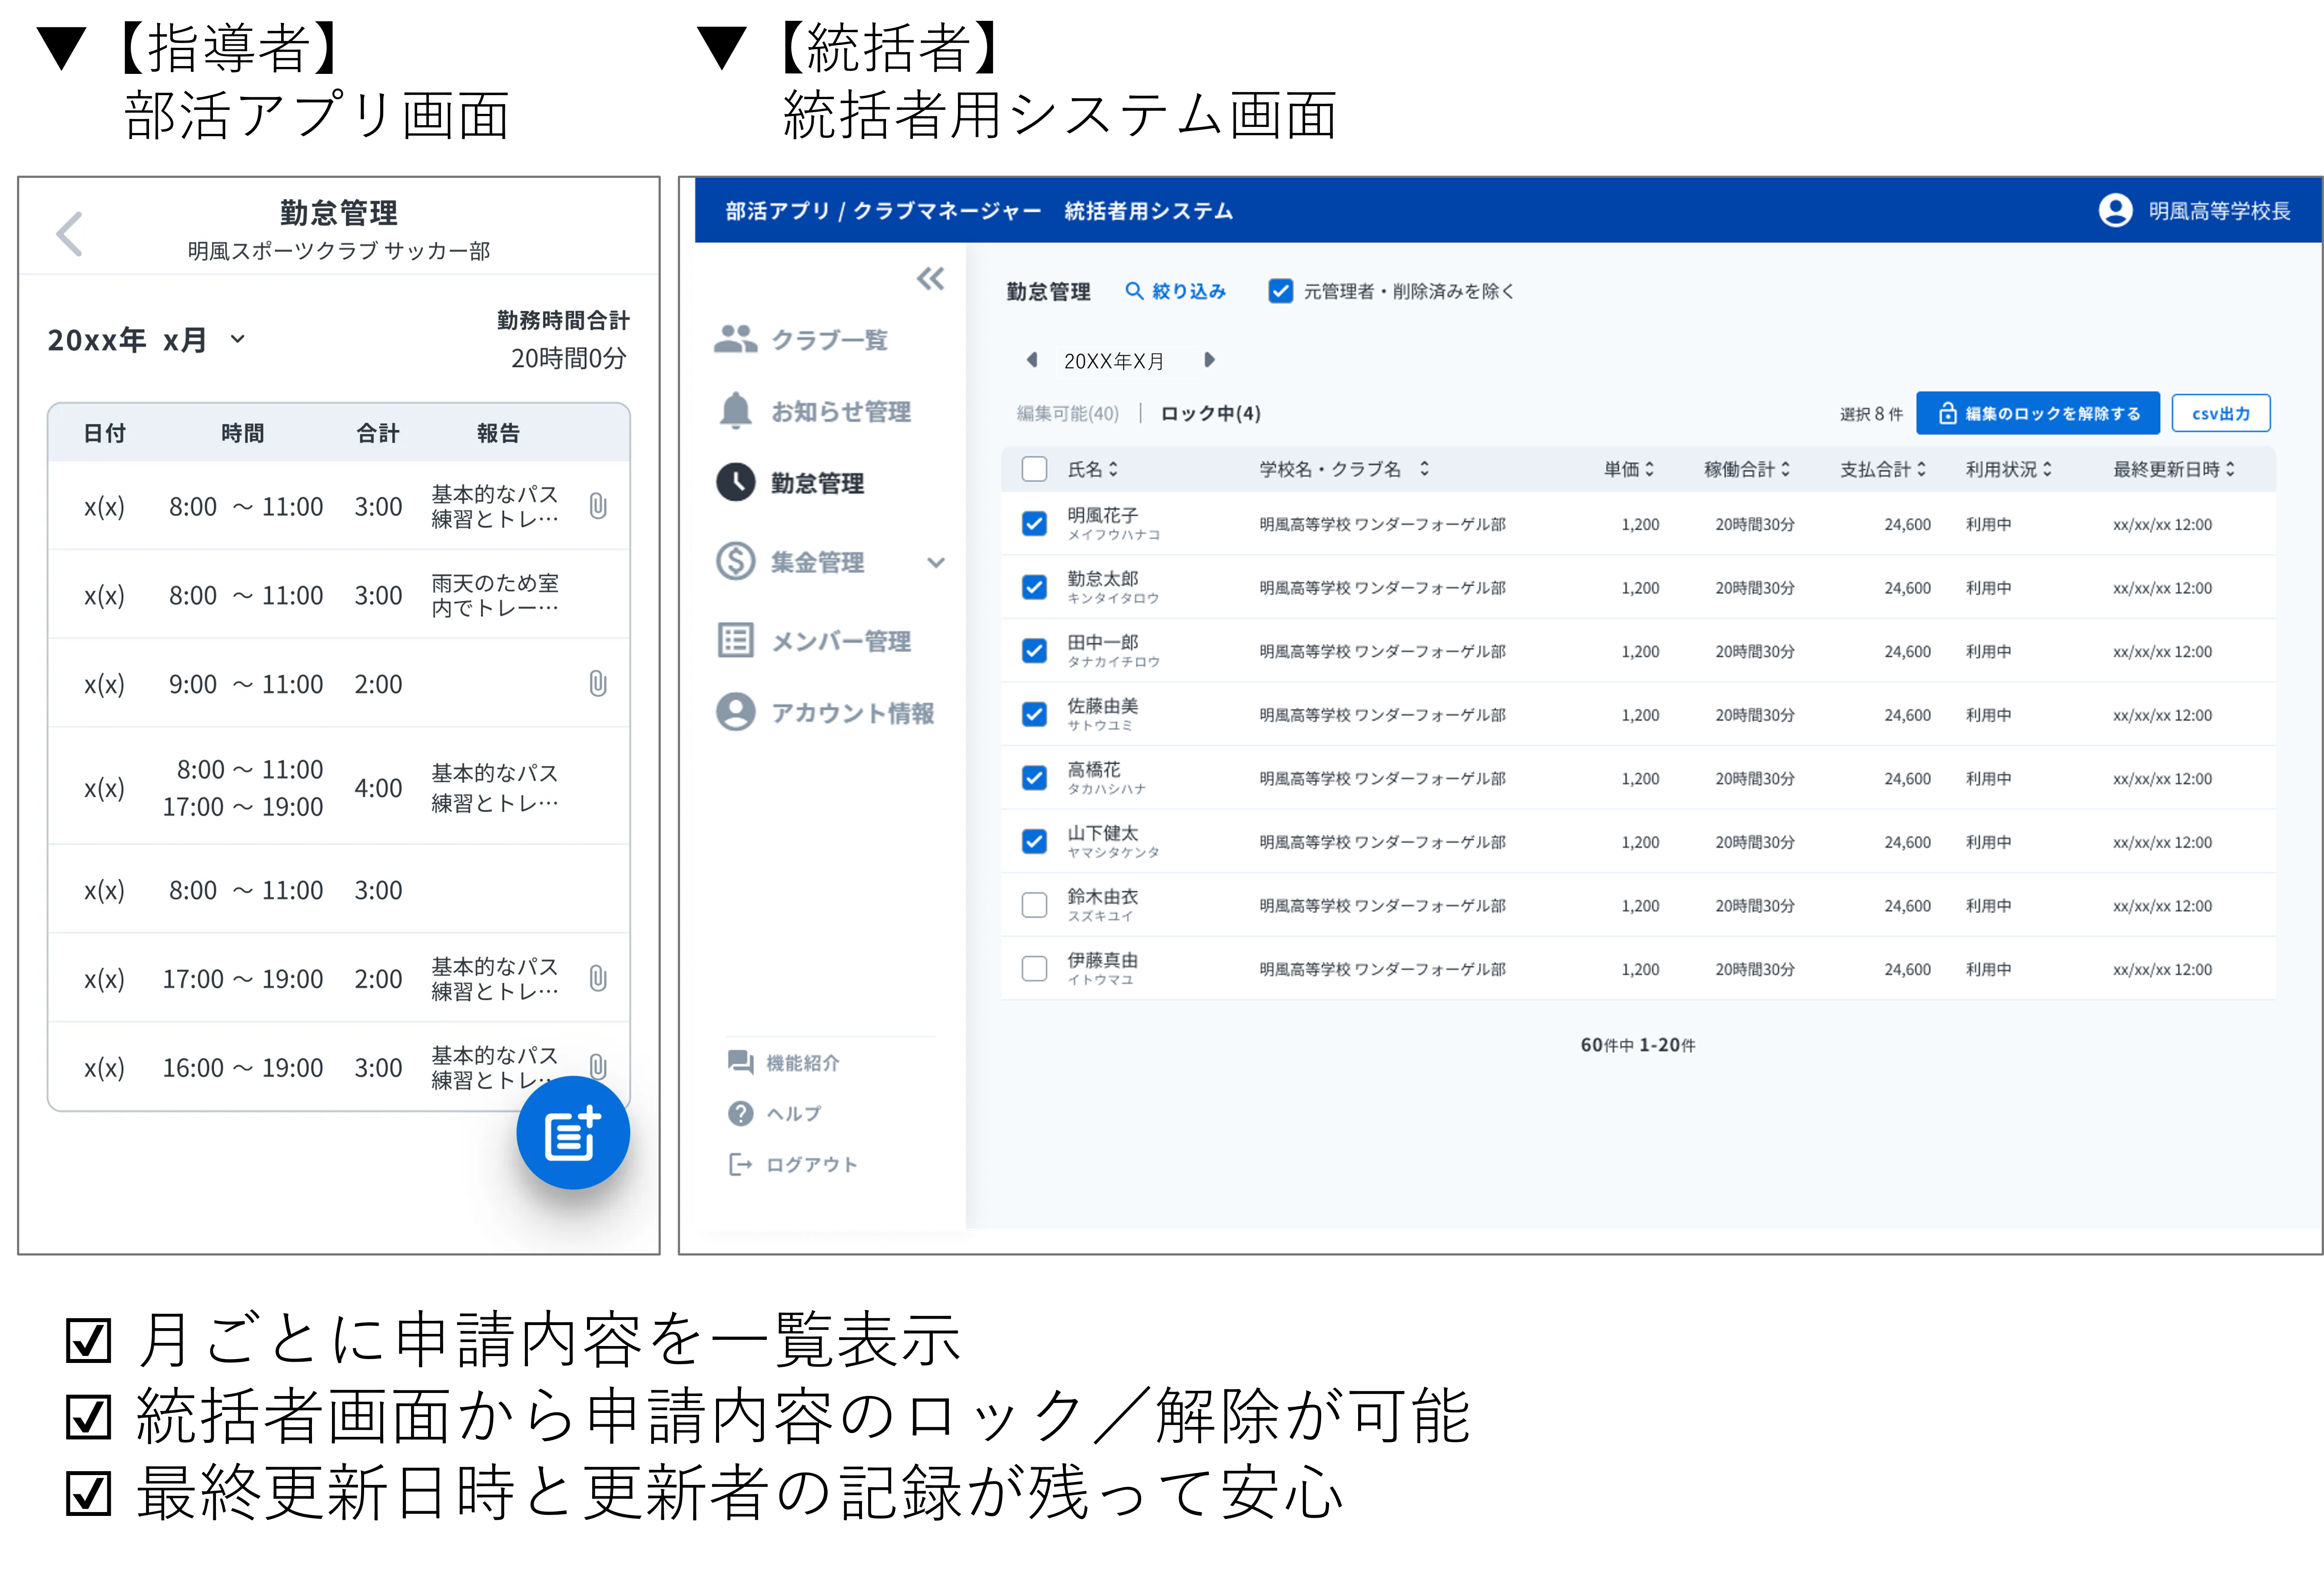Open paperclip attachment on 9:00～11:00 row
The width and height of the screenshot is (2324, 1572).
point(598,684)
